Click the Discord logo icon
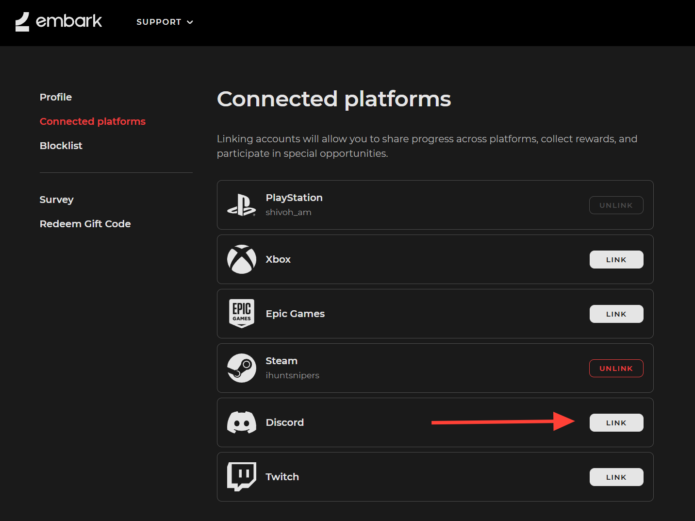 (x=242, y=422)
